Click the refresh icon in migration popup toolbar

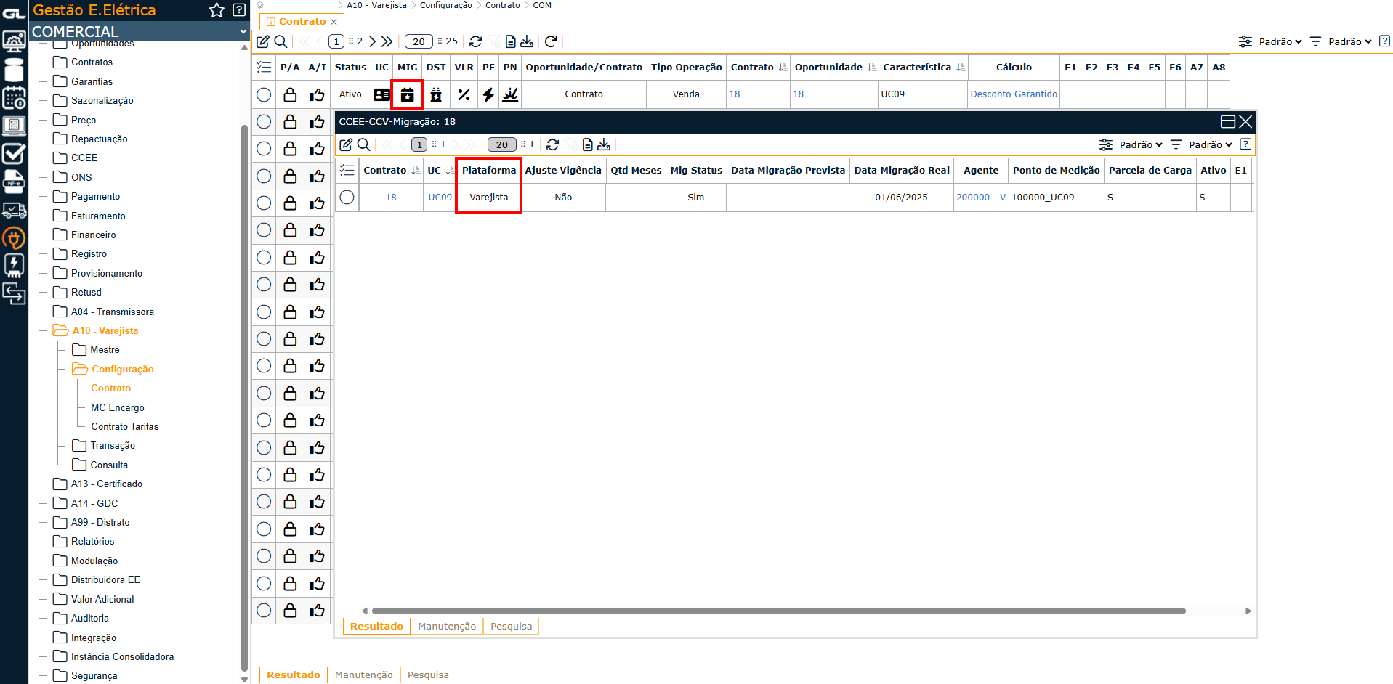pyautogui.click(x=552, y=144)
